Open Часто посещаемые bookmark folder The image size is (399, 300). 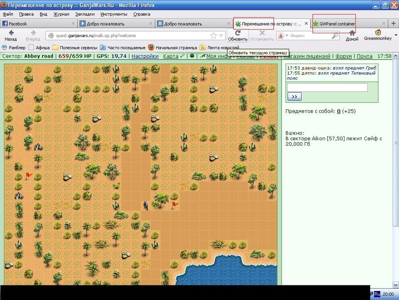tap(123, 47)
